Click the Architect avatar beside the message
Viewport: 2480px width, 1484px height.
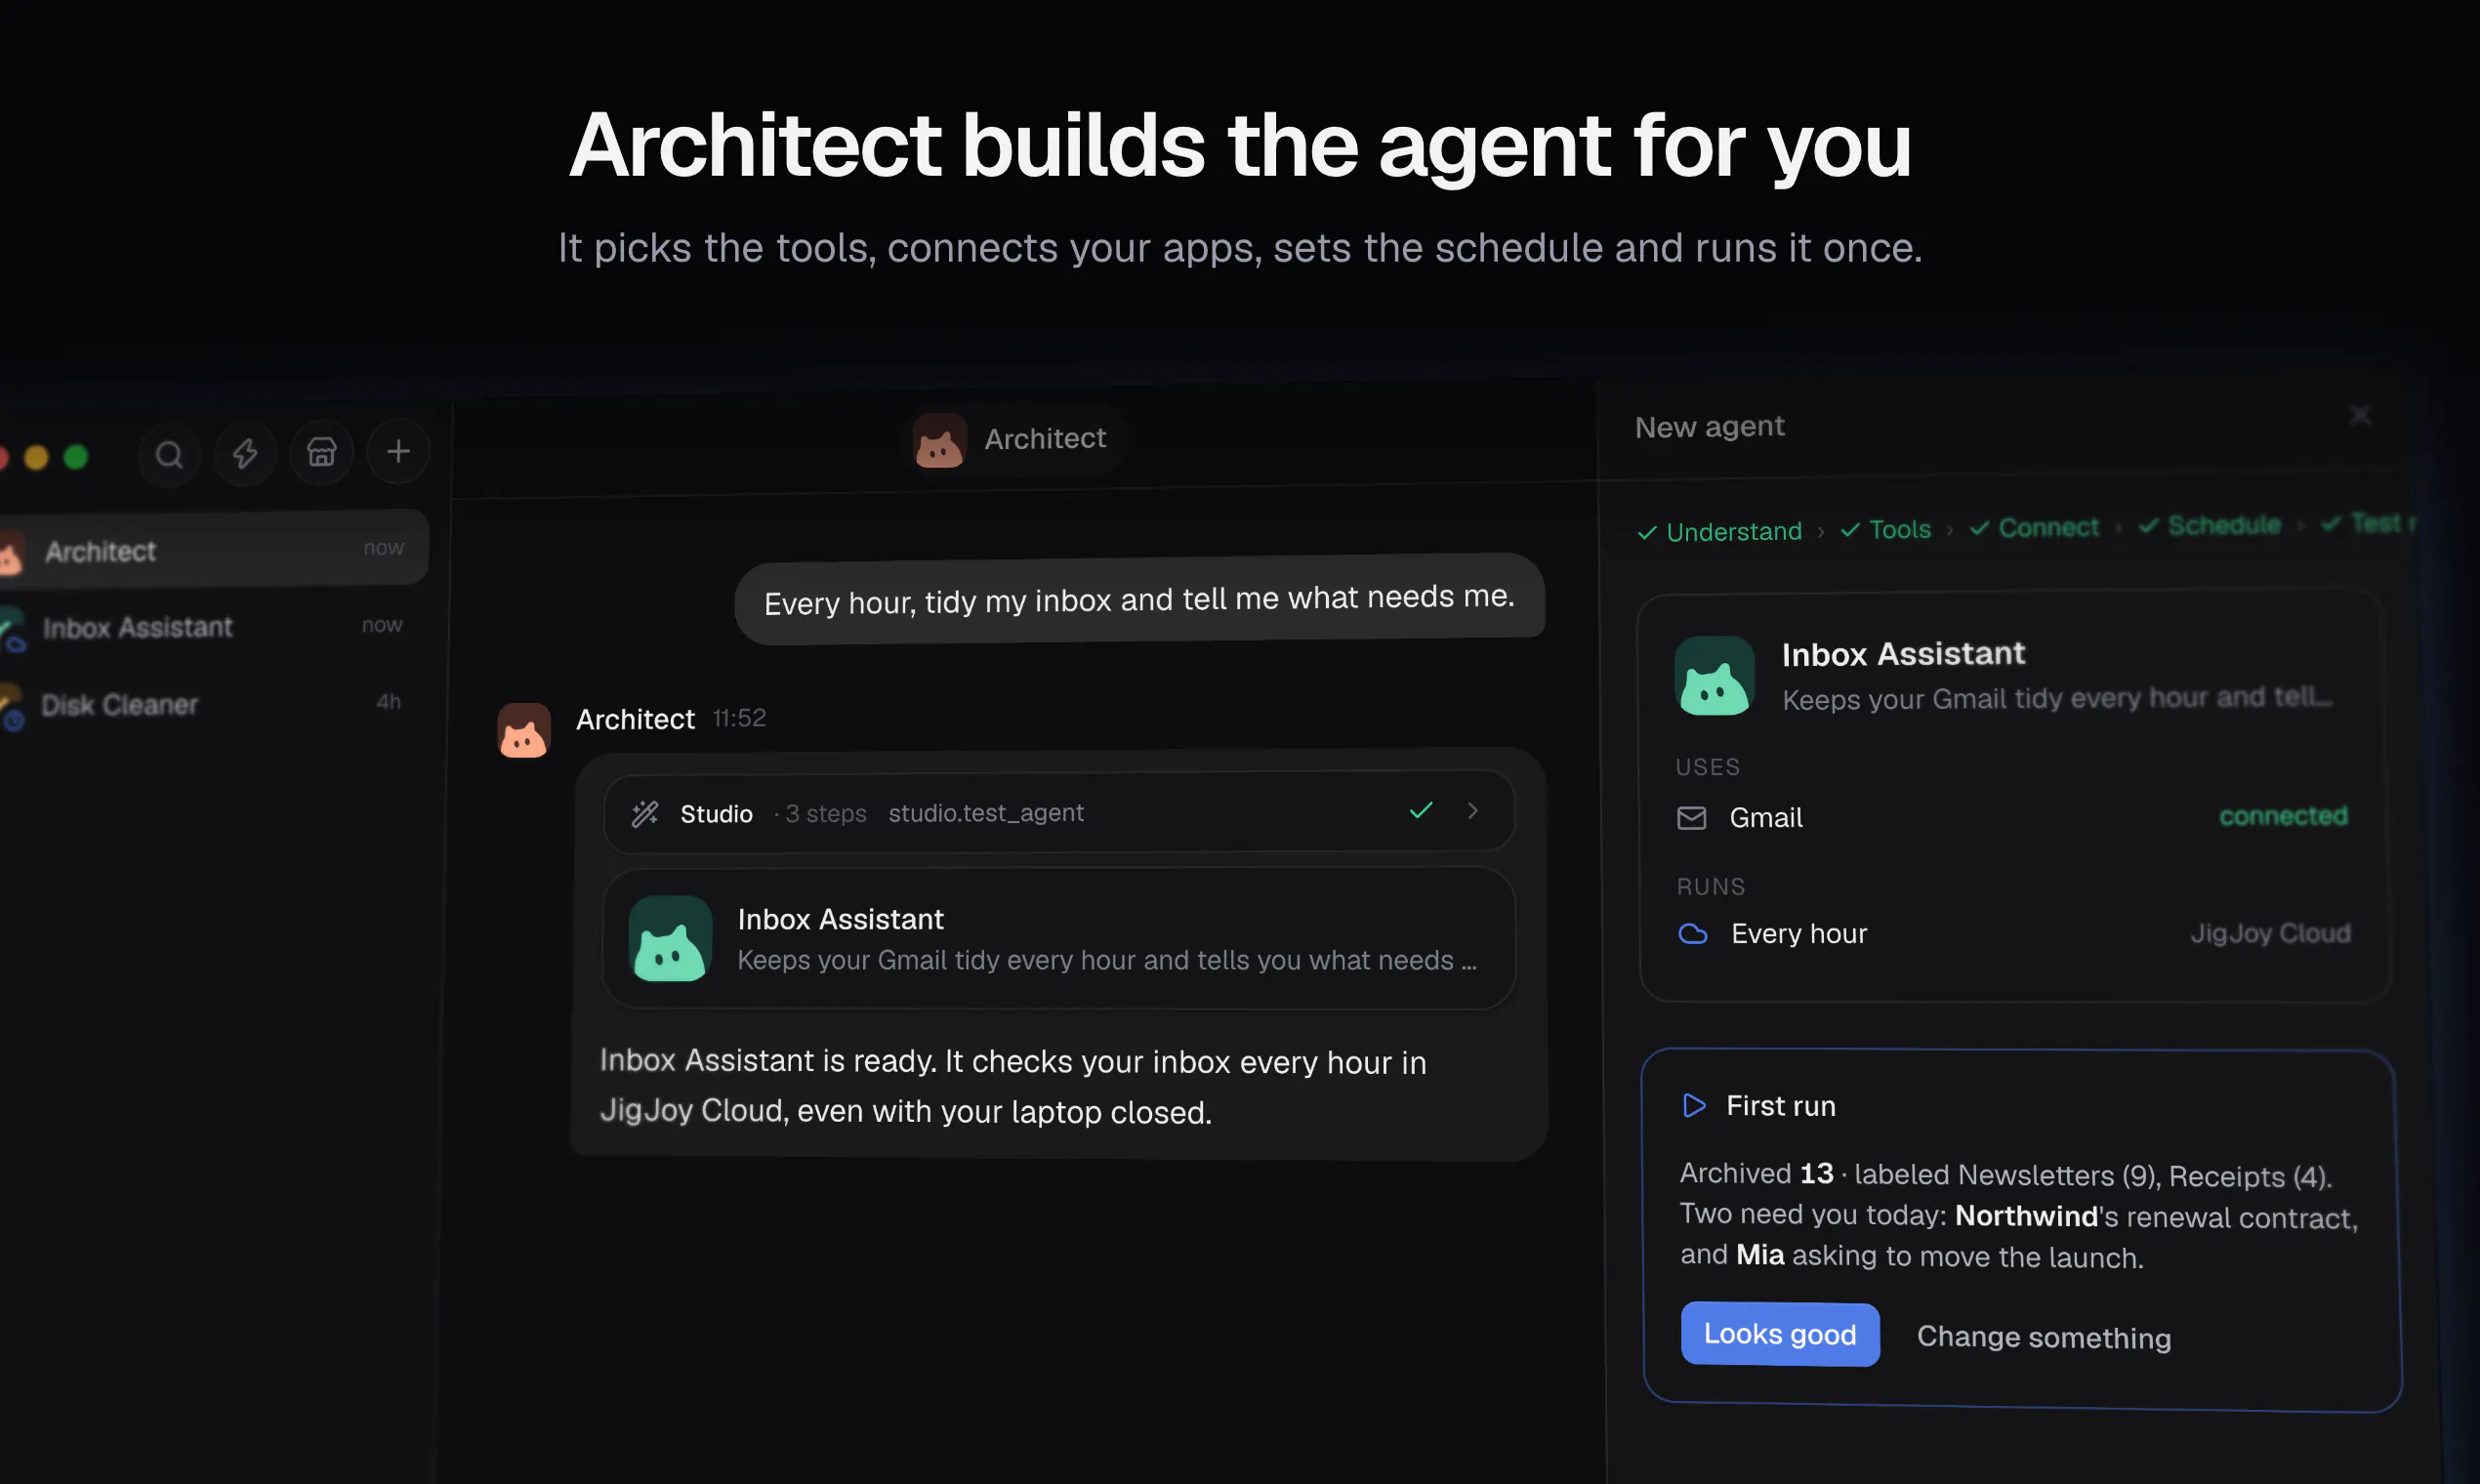tap(524, 730)
